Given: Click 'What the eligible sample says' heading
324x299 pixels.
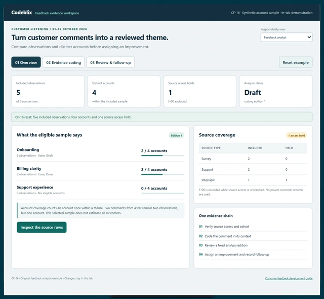Looking at the screenshot, I should (x=50, y=135).
